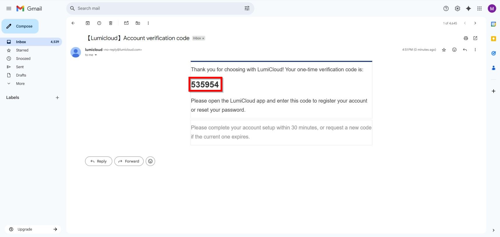Toggle the main menu hamburger
Image resolution: width=500 pixels, height=237 pixels.
[x=9, y=9]
